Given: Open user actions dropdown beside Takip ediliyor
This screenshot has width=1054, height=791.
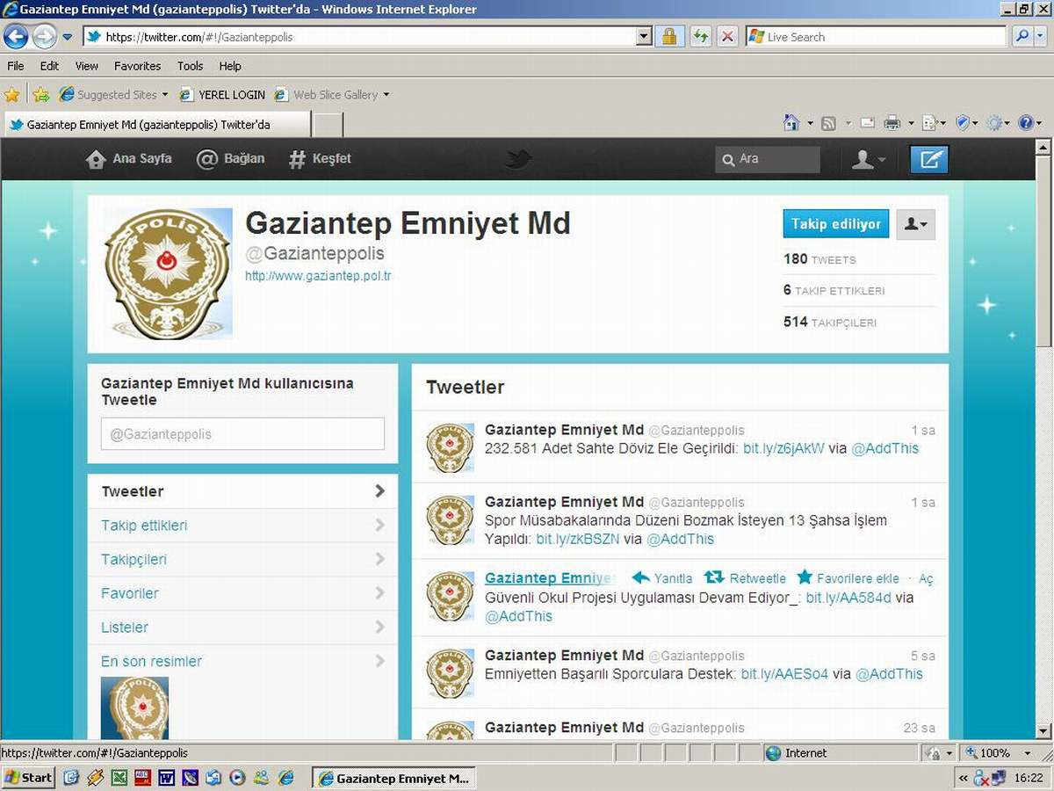Looking at the screenshot, I should click(x=916, y=224).
